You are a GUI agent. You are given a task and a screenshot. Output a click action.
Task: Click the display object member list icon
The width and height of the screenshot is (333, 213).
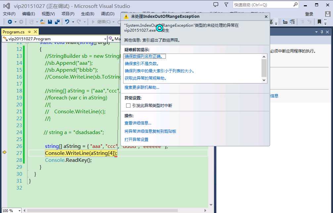[x=285, y=21]
